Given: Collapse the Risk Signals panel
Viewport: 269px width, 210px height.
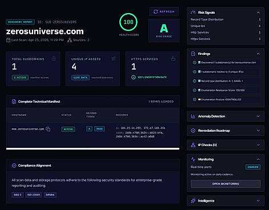Looking at the screenshot, I should coord(258,13).
